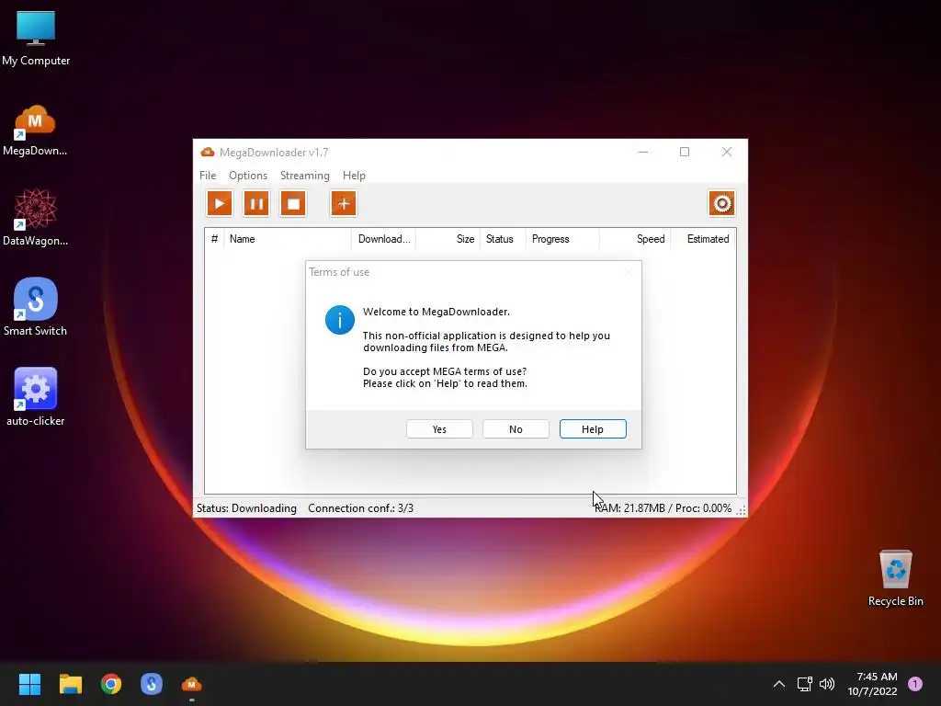Open the notification badge in taskbar
Image resolution: width=941 pixels, height=706 pixels.
click(915, 684)
